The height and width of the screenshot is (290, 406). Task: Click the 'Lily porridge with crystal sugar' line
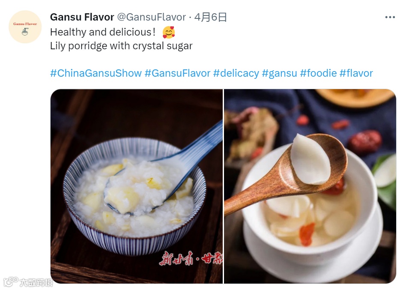[121, 46]
